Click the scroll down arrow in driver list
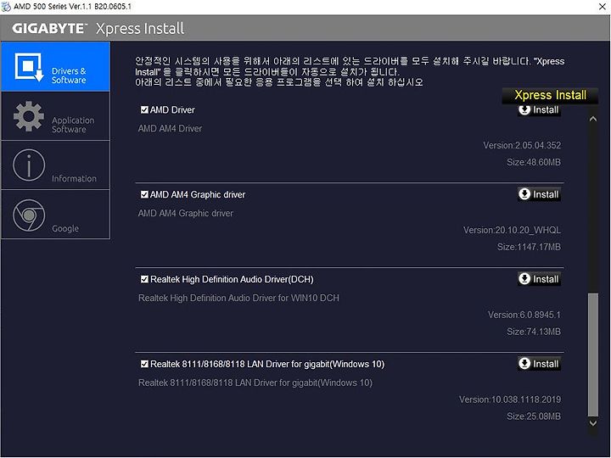611x458 pixels. [592, 423]
